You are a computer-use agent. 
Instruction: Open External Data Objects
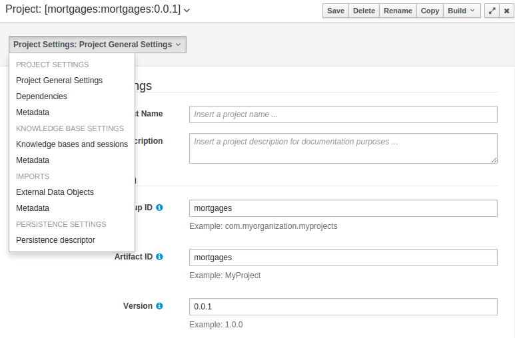(x=72, y=192)
